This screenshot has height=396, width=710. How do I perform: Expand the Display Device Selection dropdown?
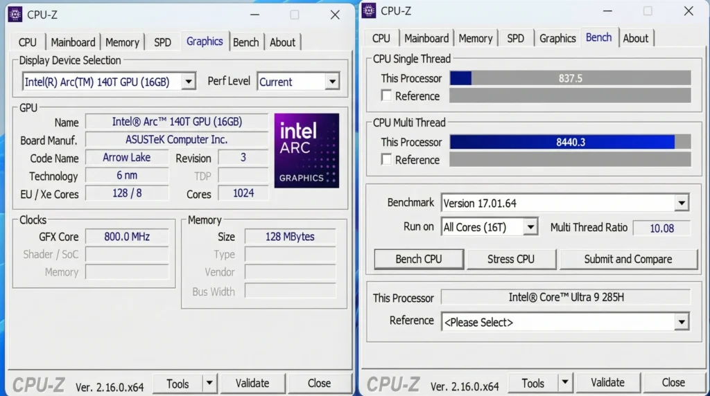coord(188,82)
